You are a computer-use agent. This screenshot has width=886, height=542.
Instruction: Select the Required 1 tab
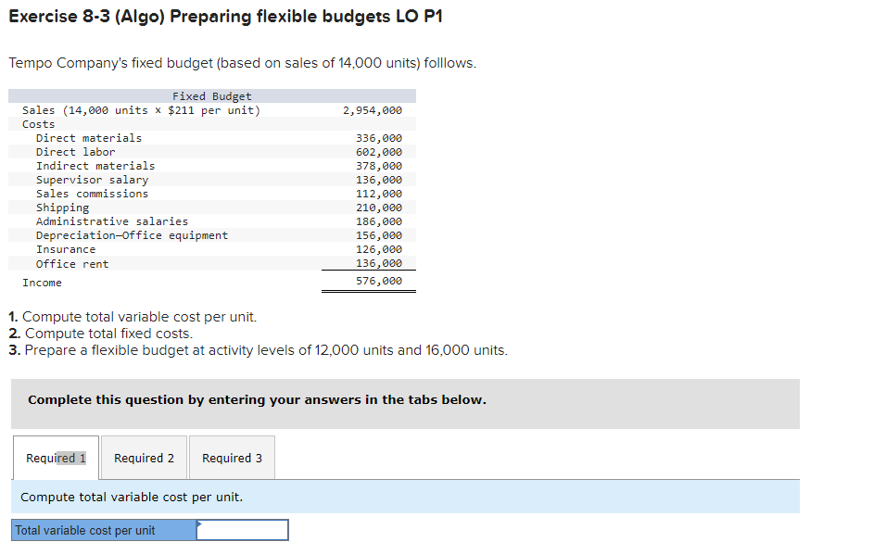[x=56, y=457]
